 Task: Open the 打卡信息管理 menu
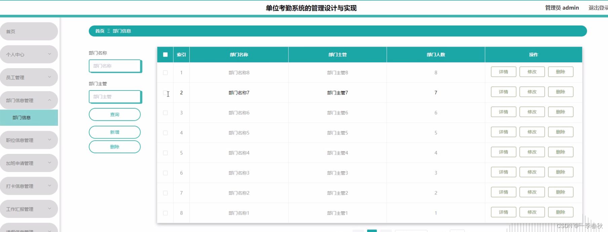[29, 186]
